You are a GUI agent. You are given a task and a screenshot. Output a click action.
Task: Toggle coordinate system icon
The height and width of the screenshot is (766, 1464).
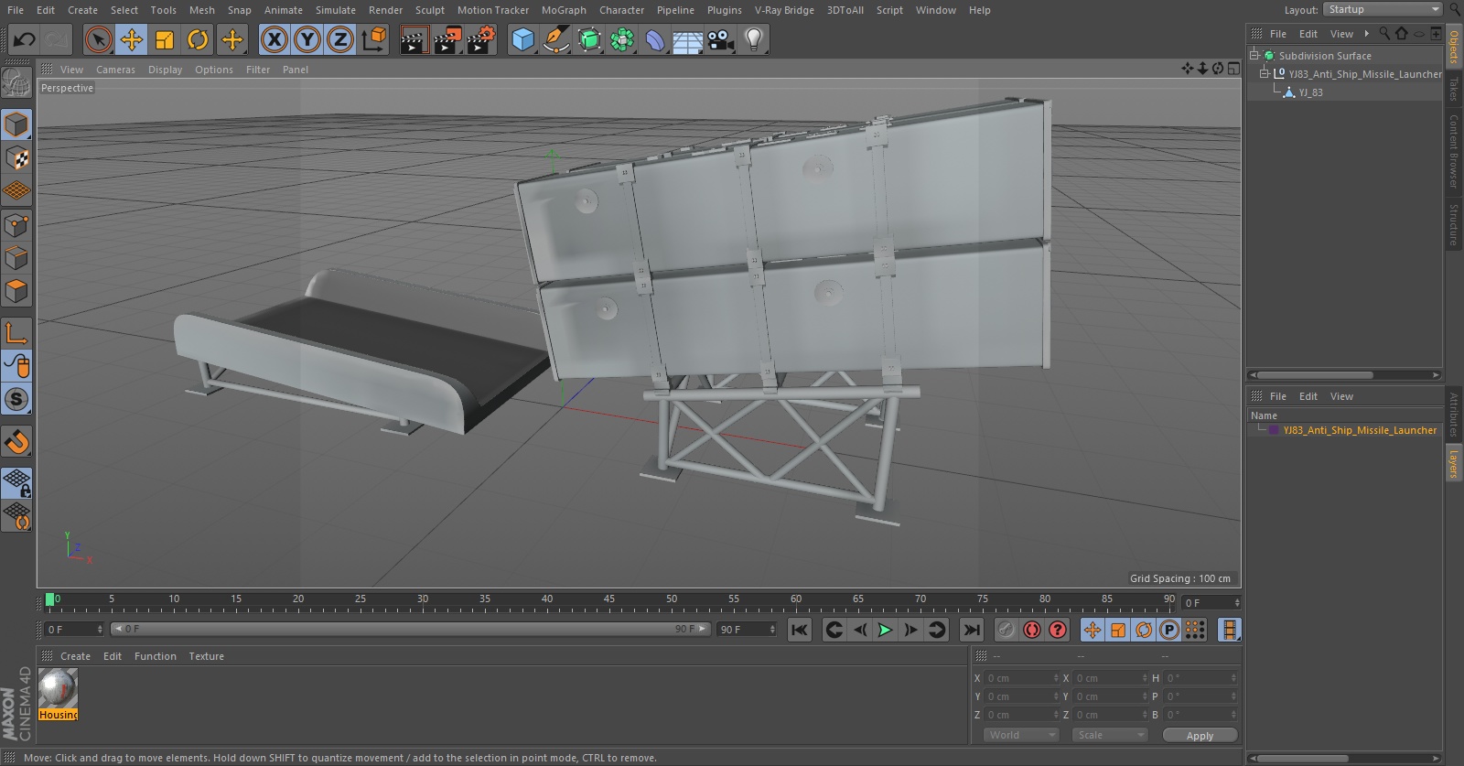coord(374,39)
